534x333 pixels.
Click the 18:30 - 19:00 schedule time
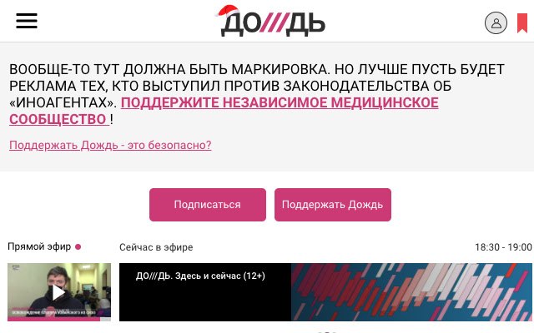coord(503,247)
